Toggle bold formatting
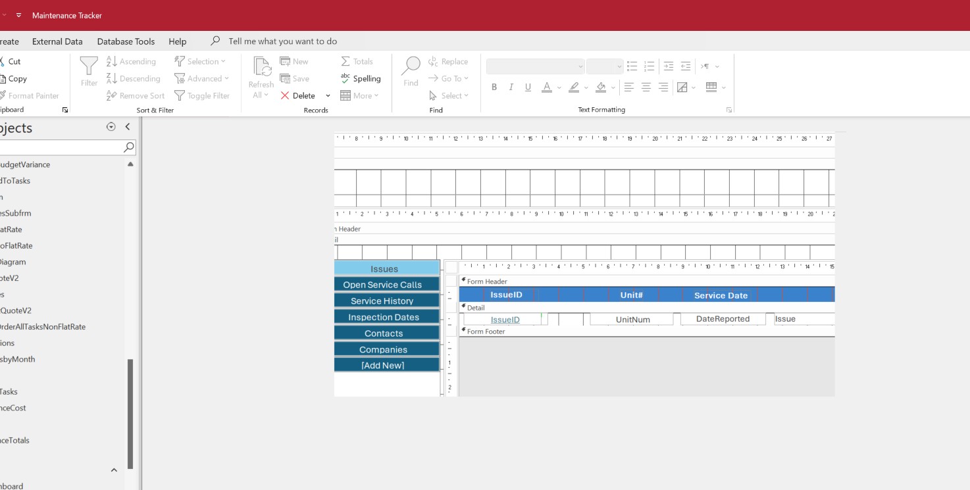Viewport: 970px width, 490px height. click(494, 87)
